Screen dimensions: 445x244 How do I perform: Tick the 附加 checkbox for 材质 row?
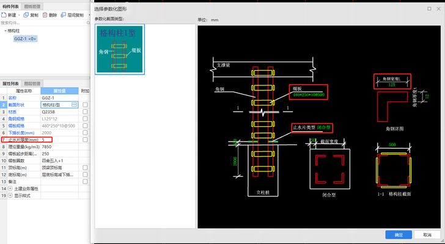click(85, 112)
